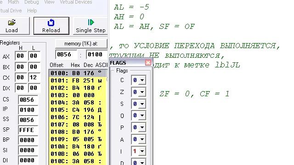Open the View menu
The width and height of the screenshot is (294, 165).
point(49,2)
